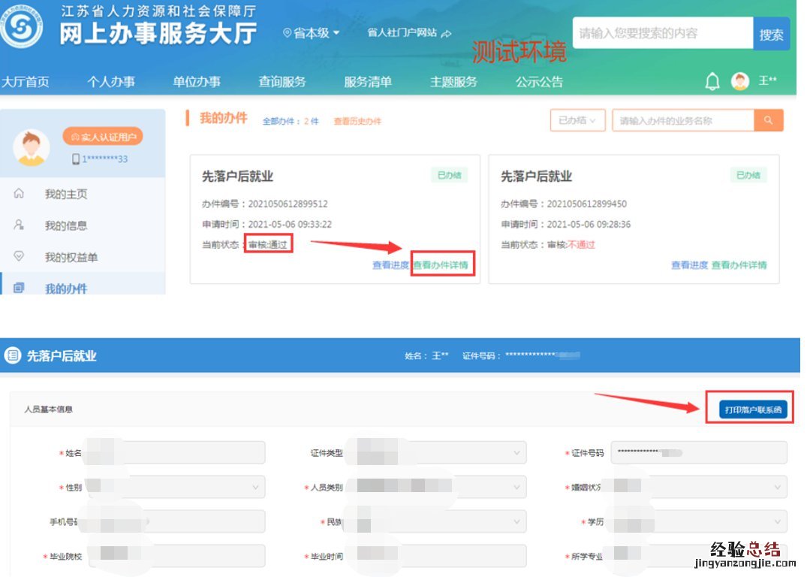Open the 个人办事 menu item

coord(111,82)
